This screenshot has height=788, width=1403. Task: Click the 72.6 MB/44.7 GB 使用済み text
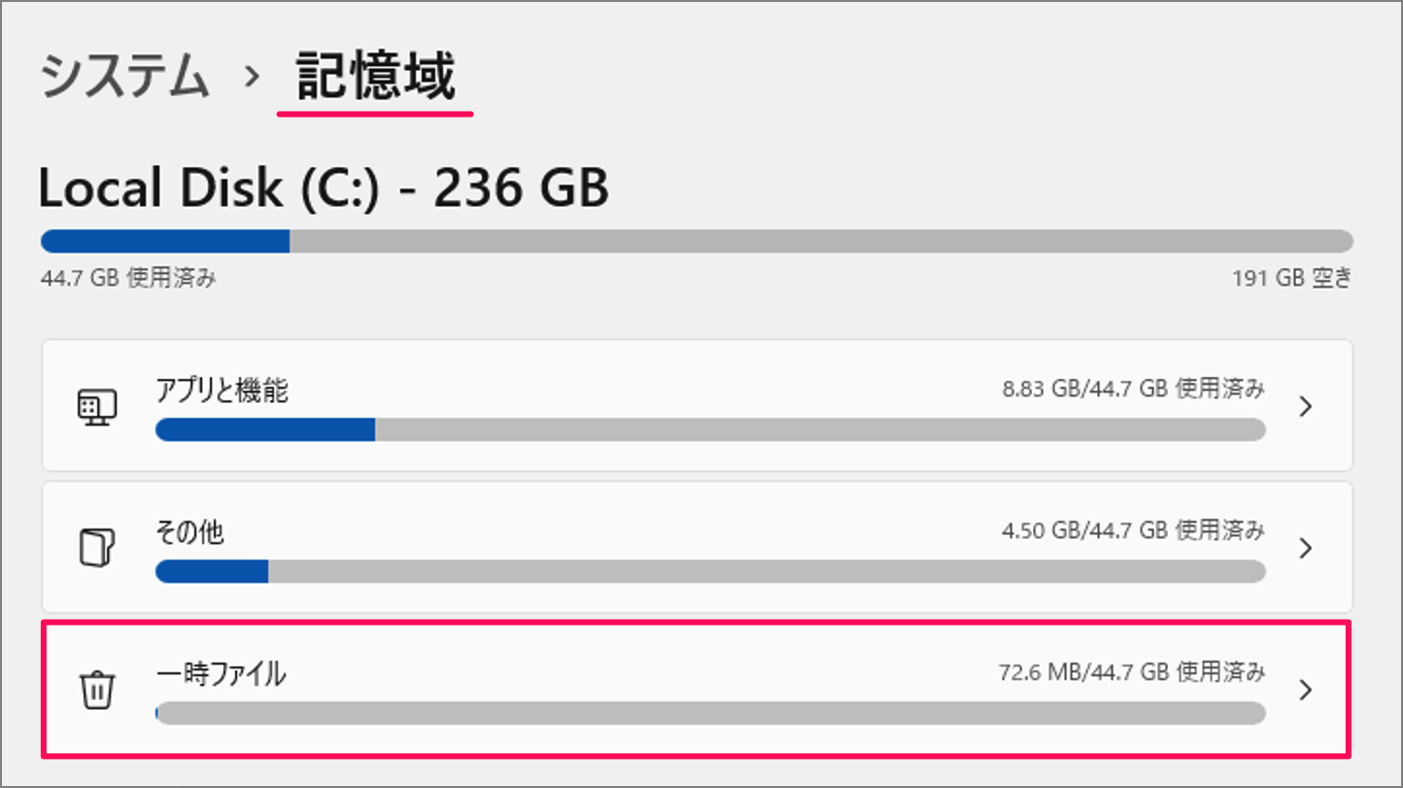click(x=1132, y=671)
